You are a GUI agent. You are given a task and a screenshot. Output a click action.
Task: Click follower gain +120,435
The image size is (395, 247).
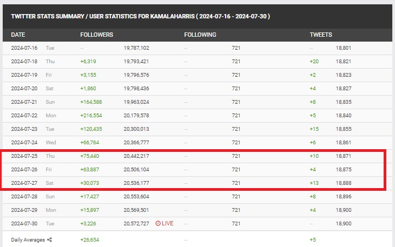pos(91,129)
